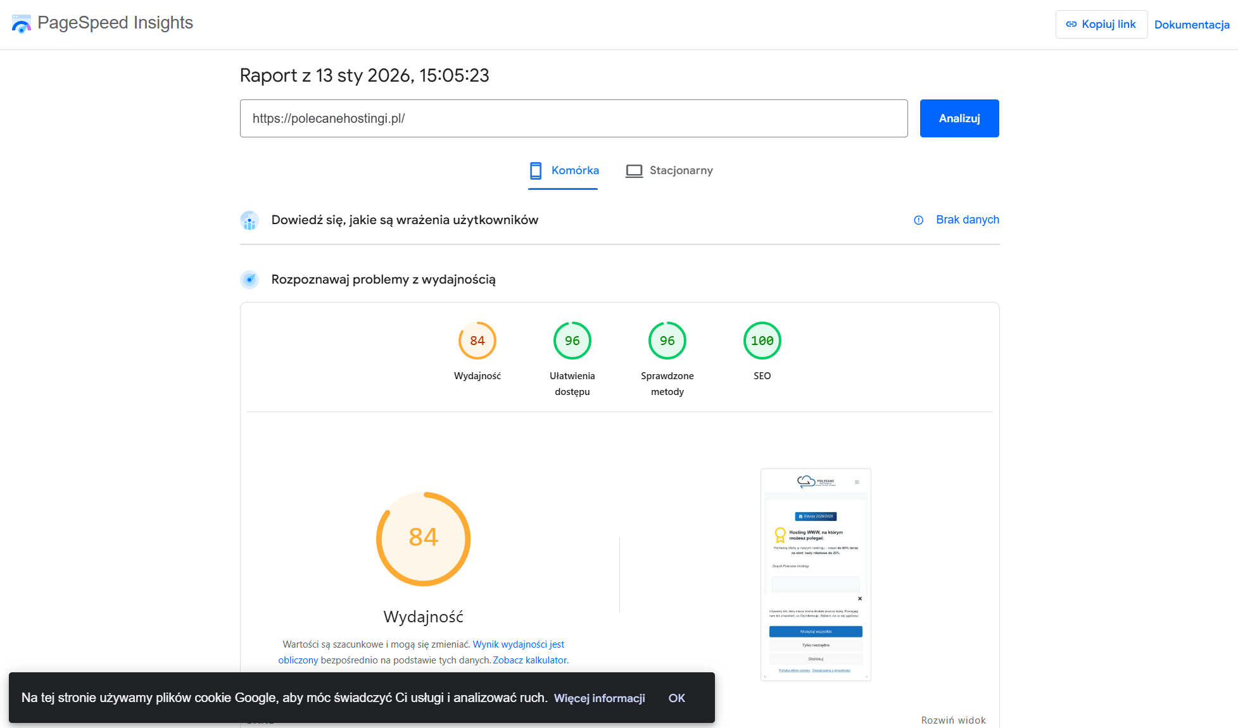Click the PageSpeed Insights logo icon
Image resolution: width=1238 pixels, height=728 pixels.
point(22,23)
